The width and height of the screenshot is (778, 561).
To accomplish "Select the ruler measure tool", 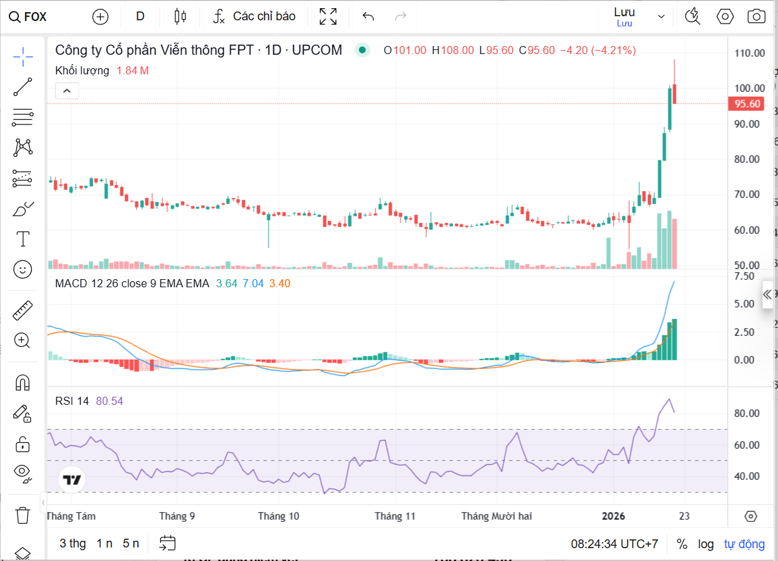I will coord(23,310).
